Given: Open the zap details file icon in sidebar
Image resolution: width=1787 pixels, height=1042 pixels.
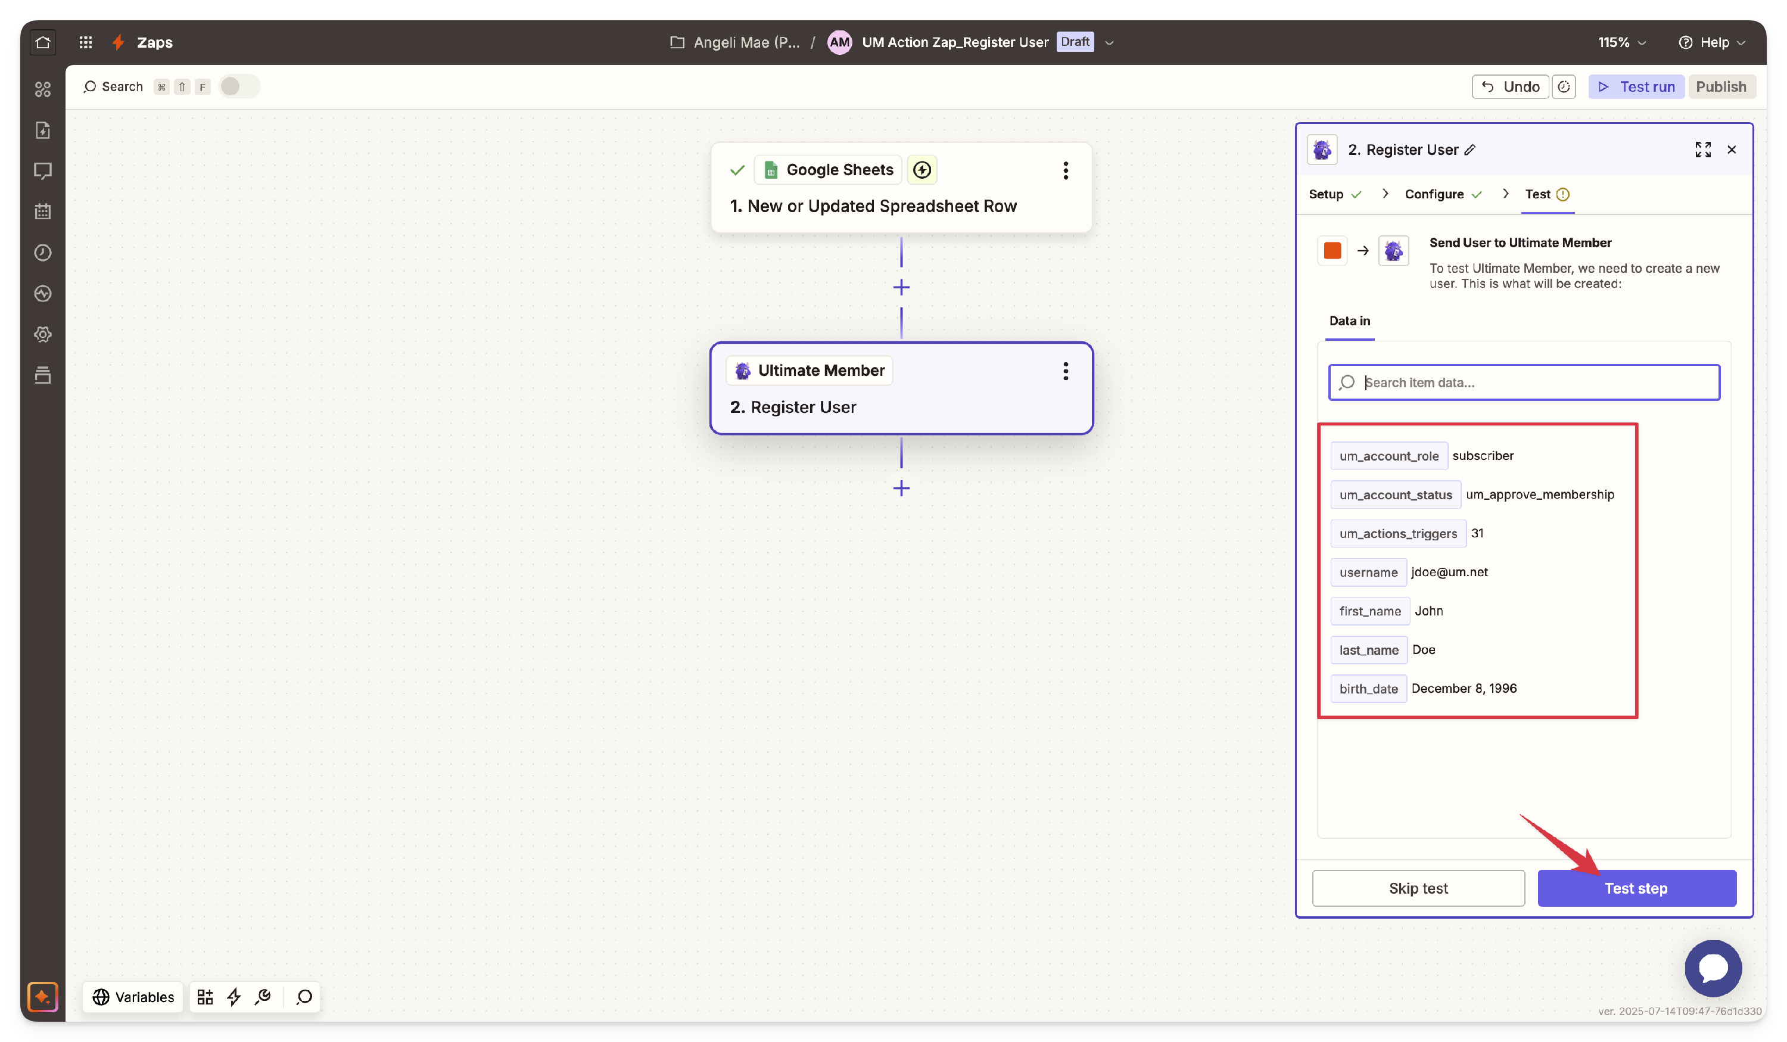Looking at the screenshot, I should tap(42, 130).
